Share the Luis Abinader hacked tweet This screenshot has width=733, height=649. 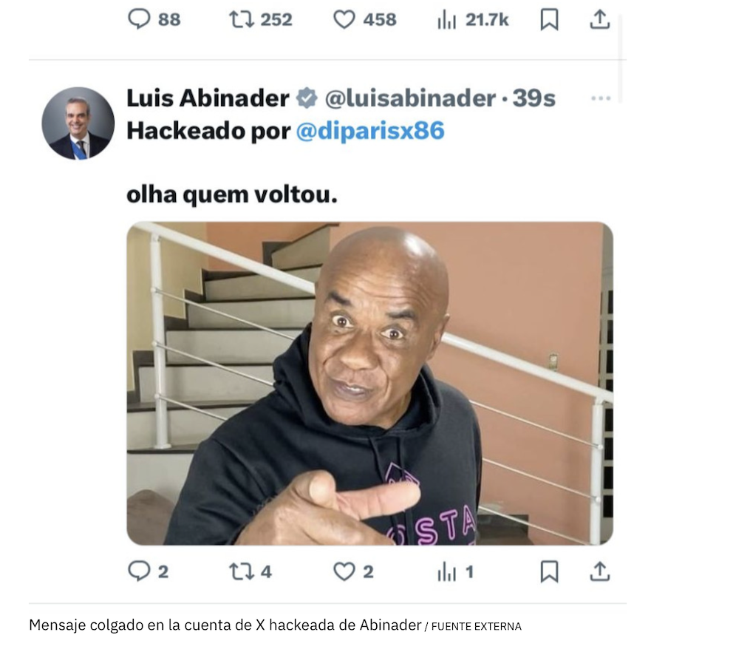(600, 571)
